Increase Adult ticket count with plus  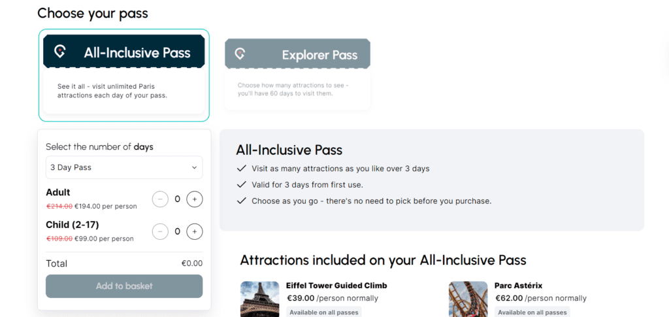tap(195, 199)
